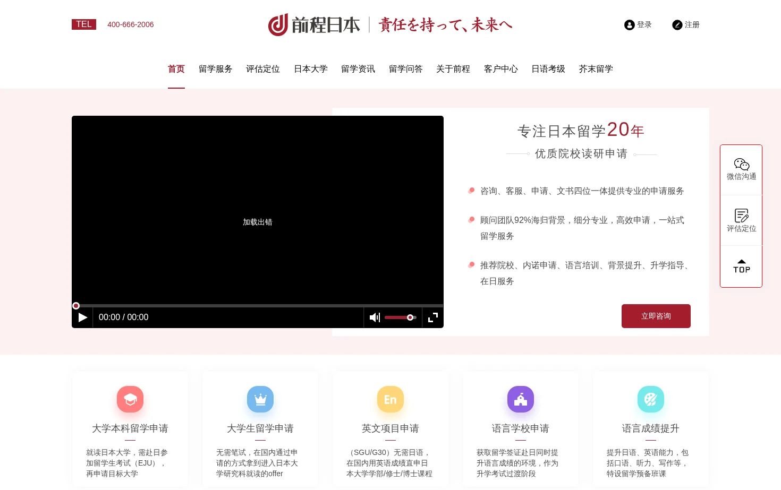The width and height of the screenshot is (781, 490).
Task: Click description 提升日语、英语能力
Action: point(648,463)
